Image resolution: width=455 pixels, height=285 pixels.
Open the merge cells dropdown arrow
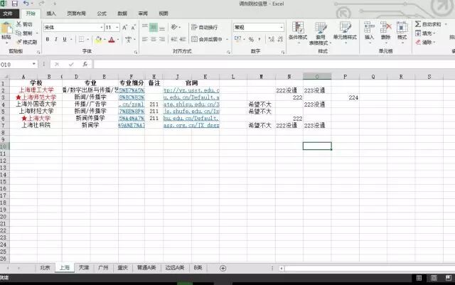pyautogui.click(x=227, y=39)
